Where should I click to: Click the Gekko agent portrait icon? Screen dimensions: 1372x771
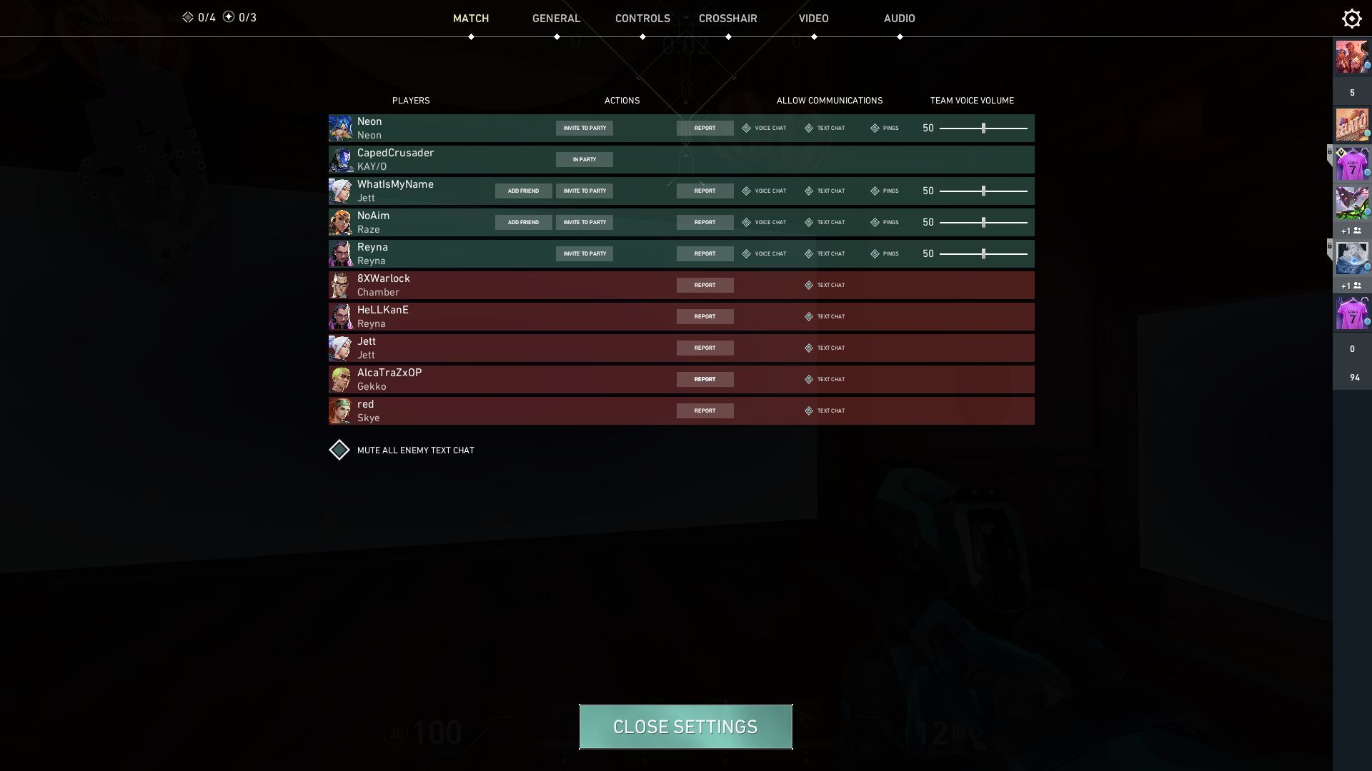coord(339,378)
